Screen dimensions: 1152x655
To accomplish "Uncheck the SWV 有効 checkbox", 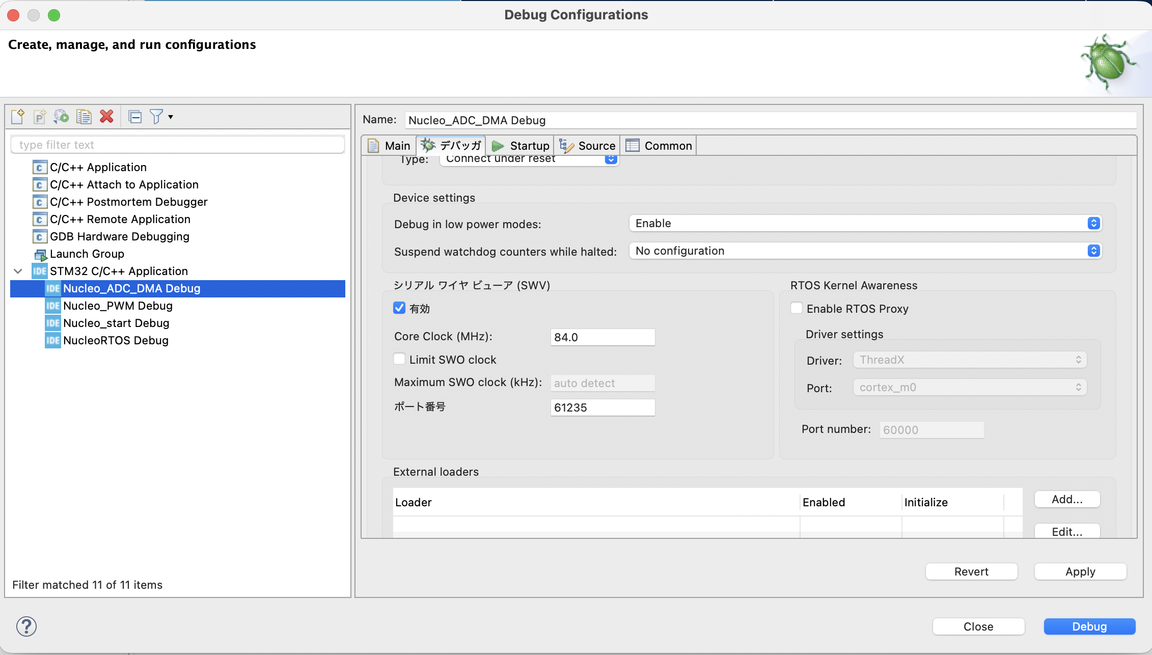I will [x=399, y=308].
